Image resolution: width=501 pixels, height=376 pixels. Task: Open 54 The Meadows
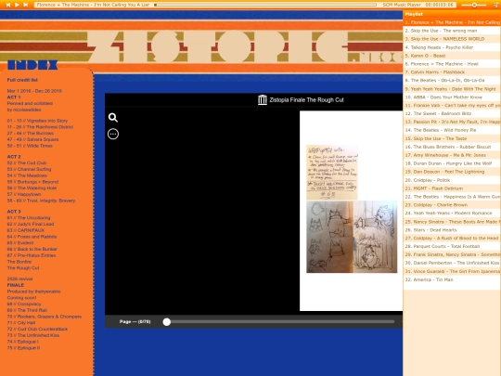27,175
